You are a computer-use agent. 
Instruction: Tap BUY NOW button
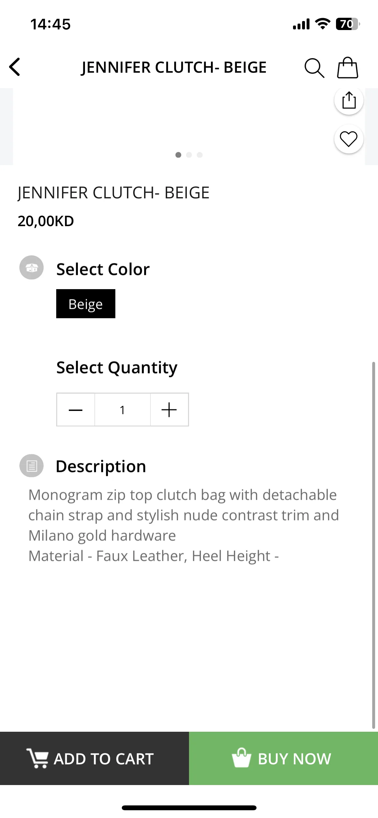click(x=283, y=758)
